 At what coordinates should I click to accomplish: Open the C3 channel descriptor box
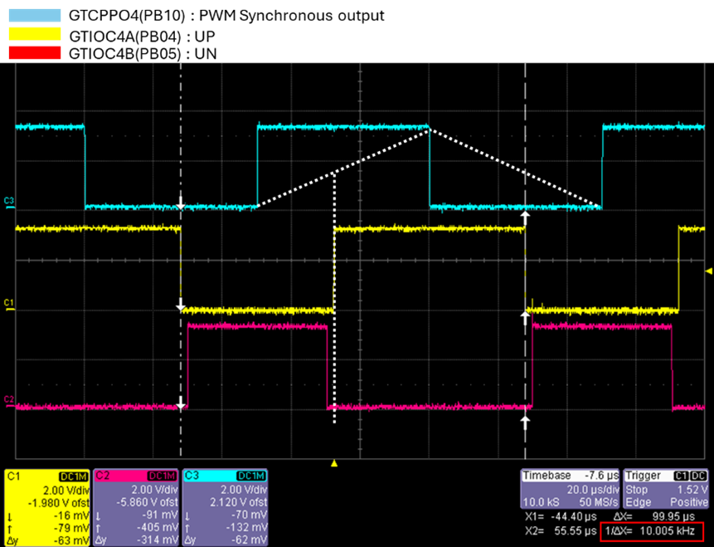coord(225,507)
